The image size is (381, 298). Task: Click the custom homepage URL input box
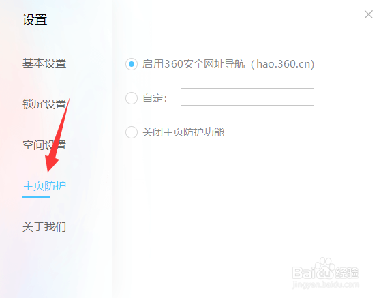[x=247, y=97]
